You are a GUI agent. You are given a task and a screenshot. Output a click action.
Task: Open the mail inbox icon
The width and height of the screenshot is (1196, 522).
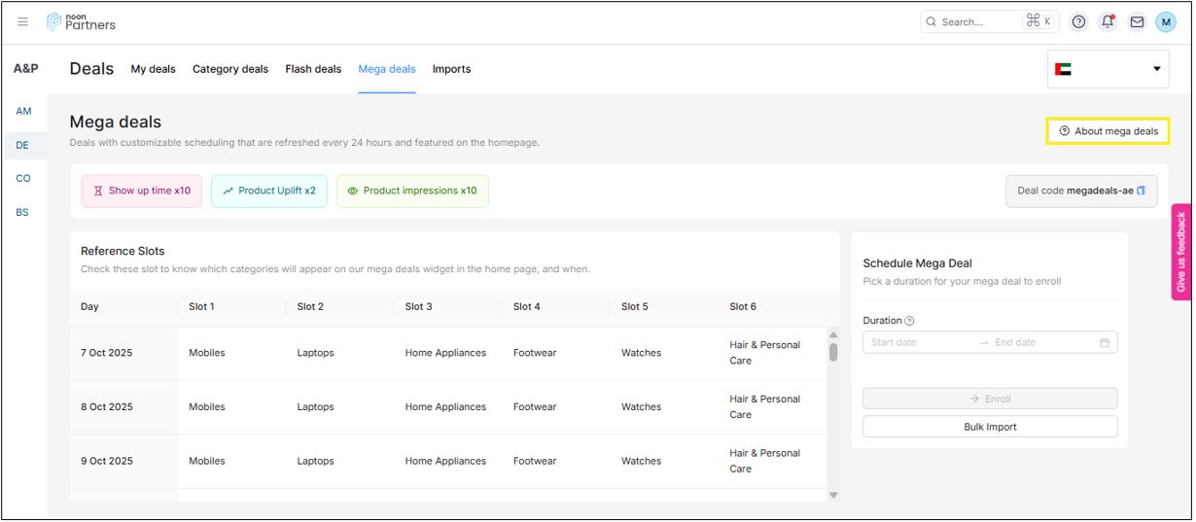1136,21
